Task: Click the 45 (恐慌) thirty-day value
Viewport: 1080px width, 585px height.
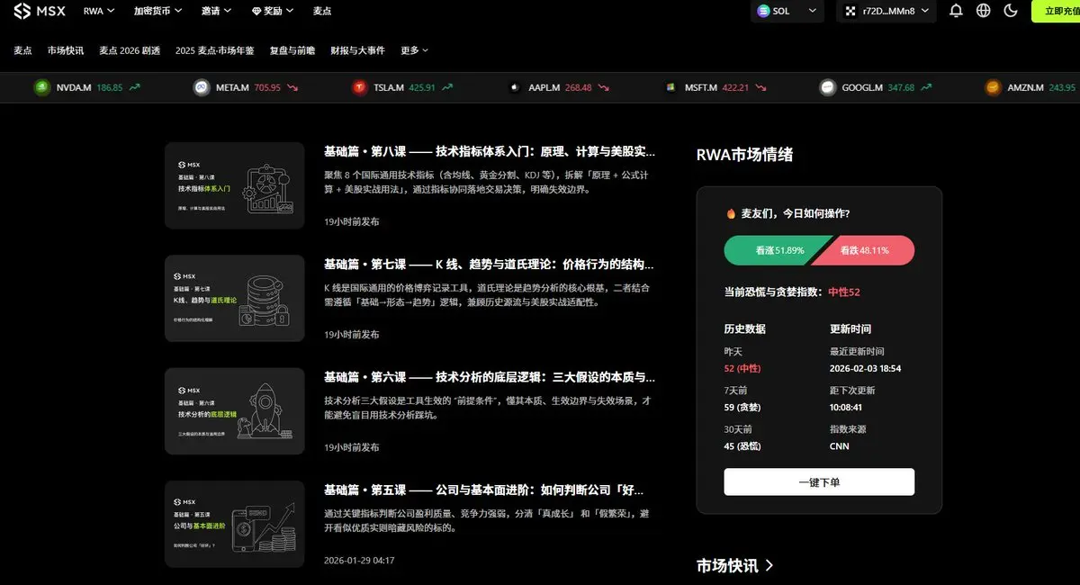Action: click(x=742, y=445)
